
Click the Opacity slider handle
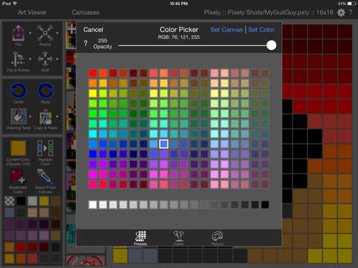coord(271,45)
